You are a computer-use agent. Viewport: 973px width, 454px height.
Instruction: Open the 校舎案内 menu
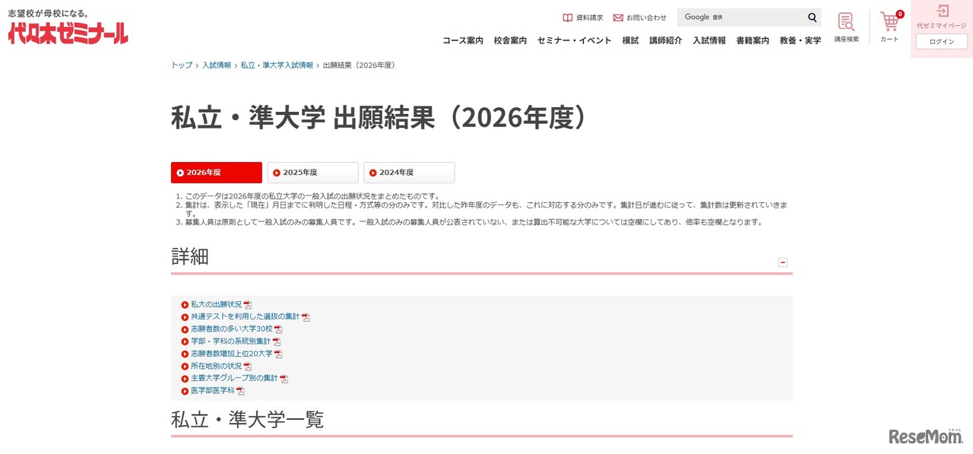(x=510, y=40)
